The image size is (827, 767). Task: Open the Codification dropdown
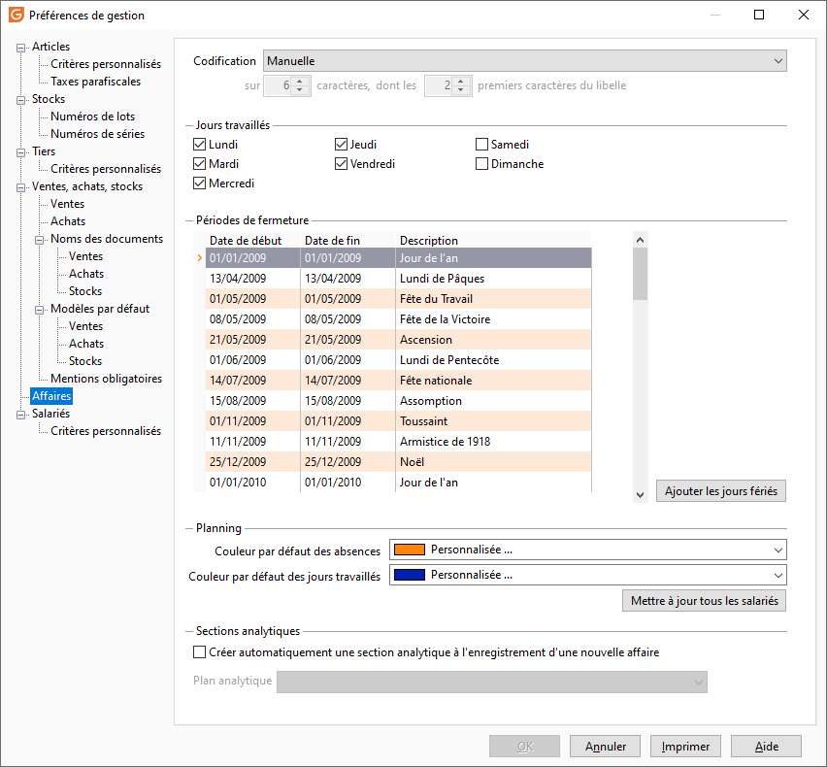click(525, 61)
